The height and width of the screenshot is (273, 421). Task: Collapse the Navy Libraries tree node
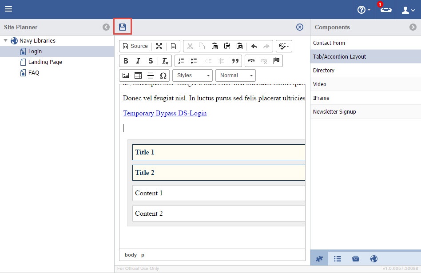tap(6, 40)
